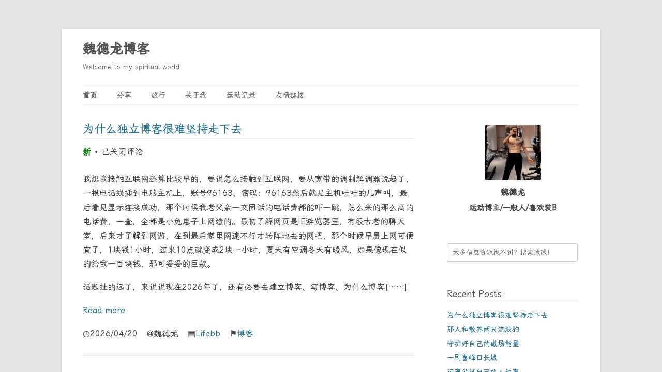Click the 博客 tag link
The height and width of the screenshot is (372, 662).
point(244,334)
